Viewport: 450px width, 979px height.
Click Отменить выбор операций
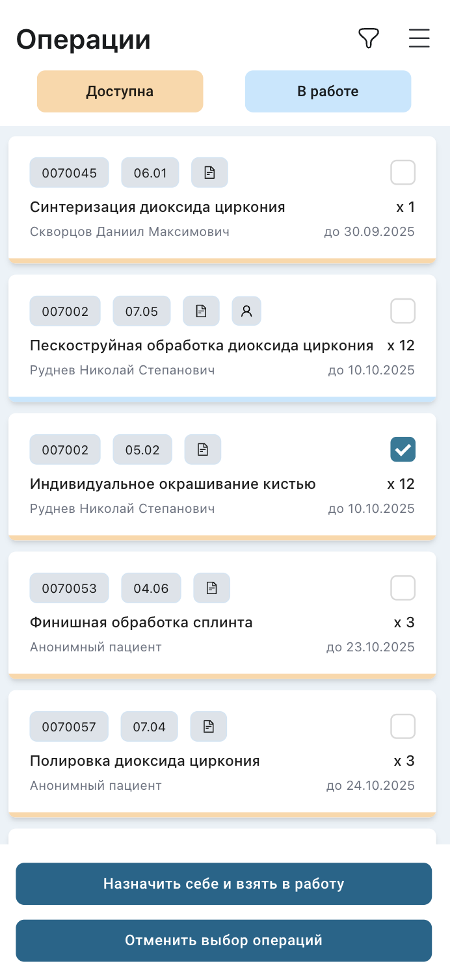click(x=224, y=940)
